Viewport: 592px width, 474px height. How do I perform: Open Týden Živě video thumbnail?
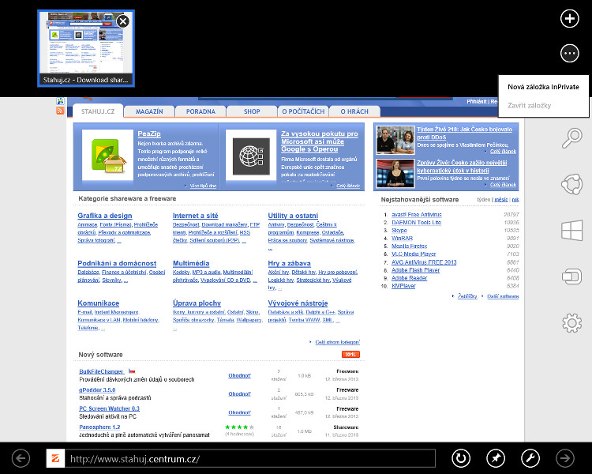click(395, 141)
